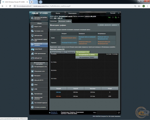The image size is (150, 120).
Task: Select Wired (Проводные) graph tab
Action: click(70, 52)
